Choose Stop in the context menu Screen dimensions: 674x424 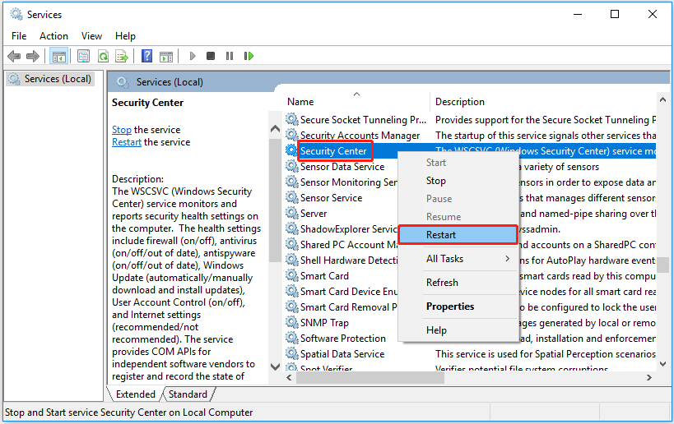tap(458, 181)
